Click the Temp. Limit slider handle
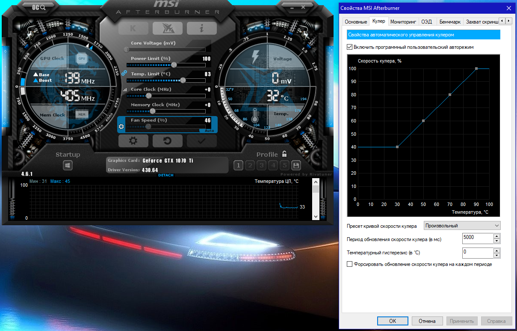The width and height of the screenshot is (517, 331). tap(183, 81)
